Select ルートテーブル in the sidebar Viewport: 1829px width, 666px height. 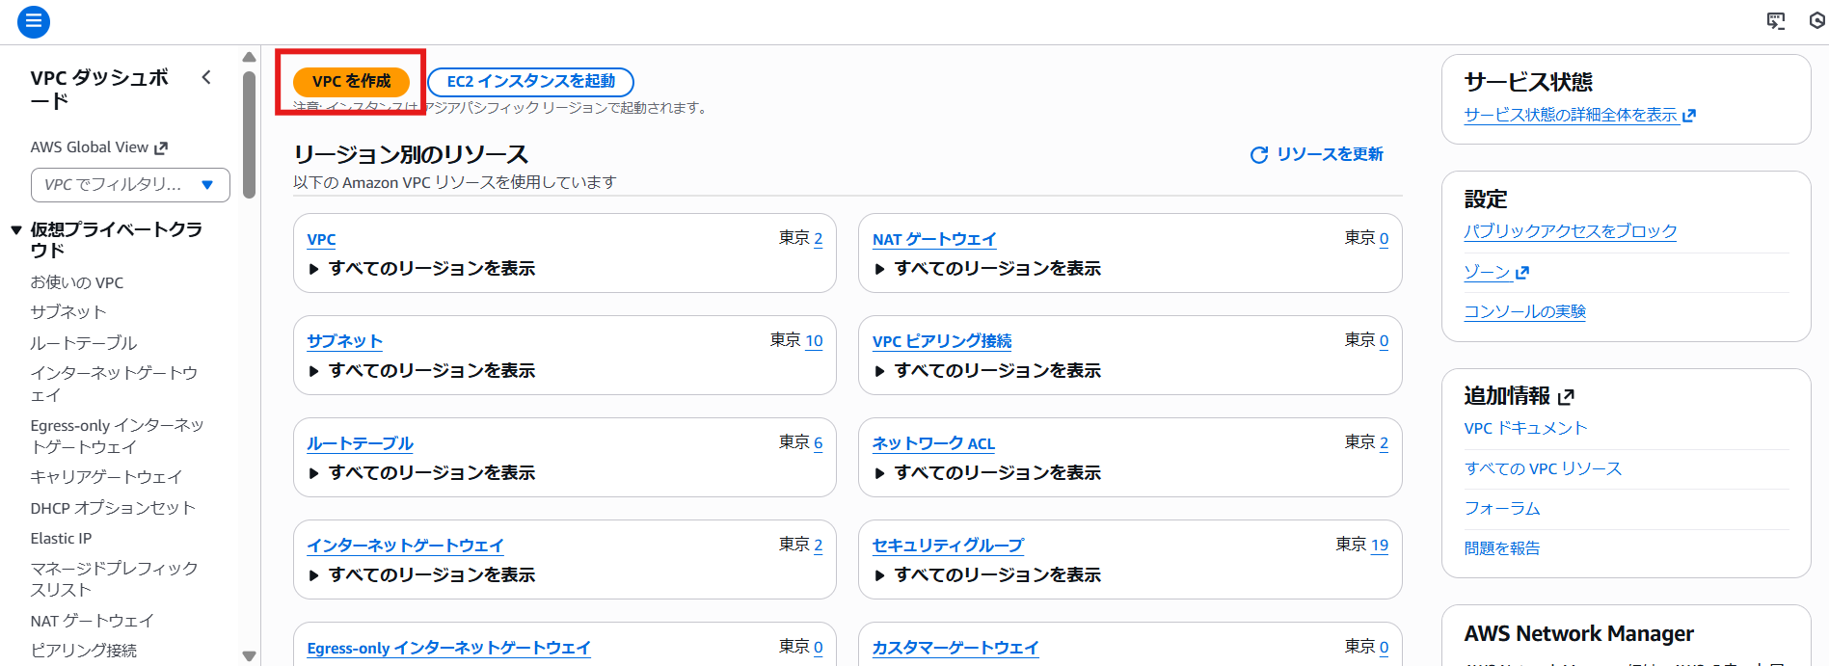click(x=84, y=343)
